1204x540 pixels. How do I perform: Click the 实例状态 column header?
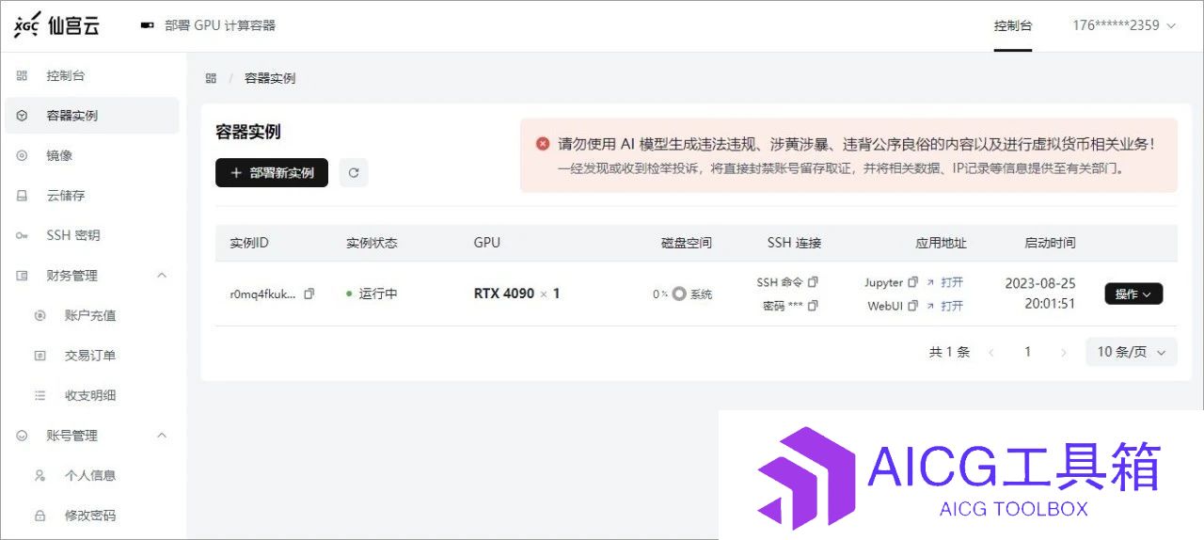372,243
